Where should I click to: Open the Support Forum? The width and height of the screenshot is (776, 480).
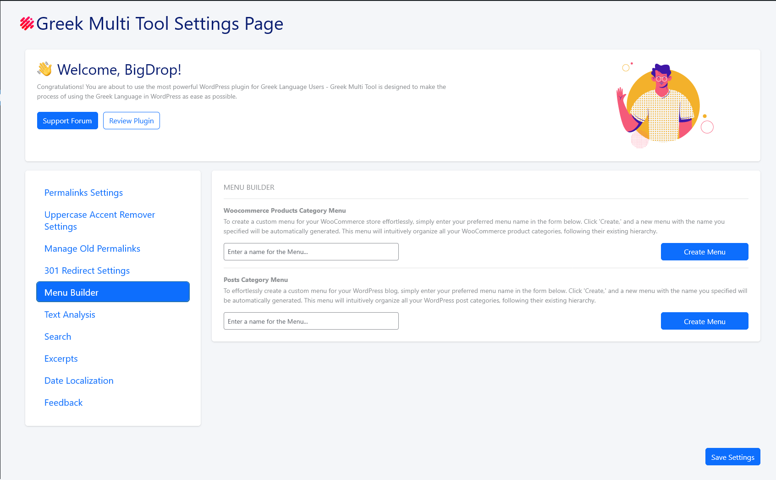pos(67,121)
